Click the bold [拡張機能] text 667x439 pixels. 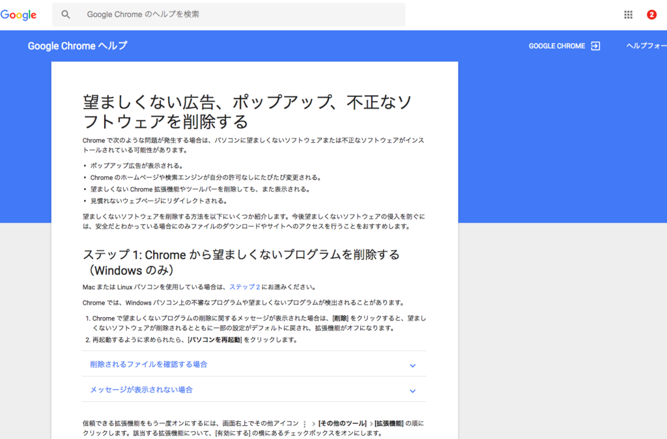(x=389, y=423)
